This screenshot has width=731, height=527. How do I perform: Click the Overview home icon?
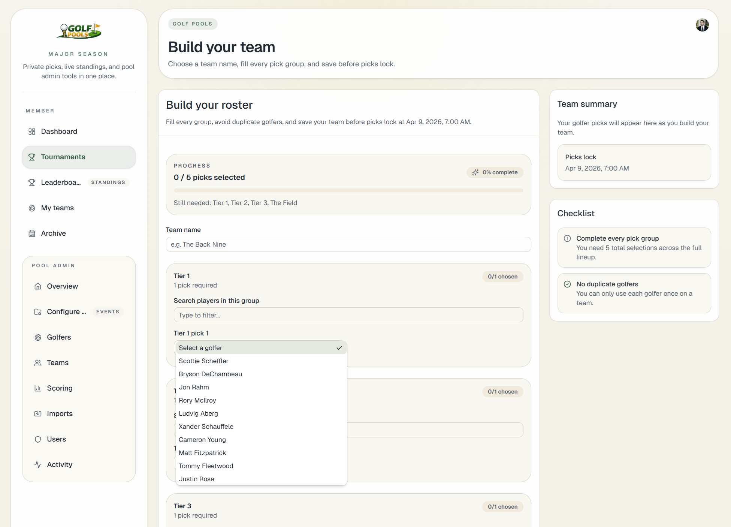38,286
